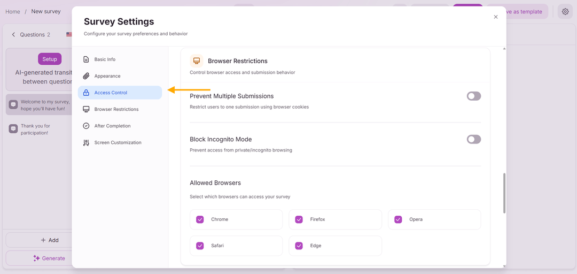
Task: Open the After Completion tab
Action: tap(120, 126)
